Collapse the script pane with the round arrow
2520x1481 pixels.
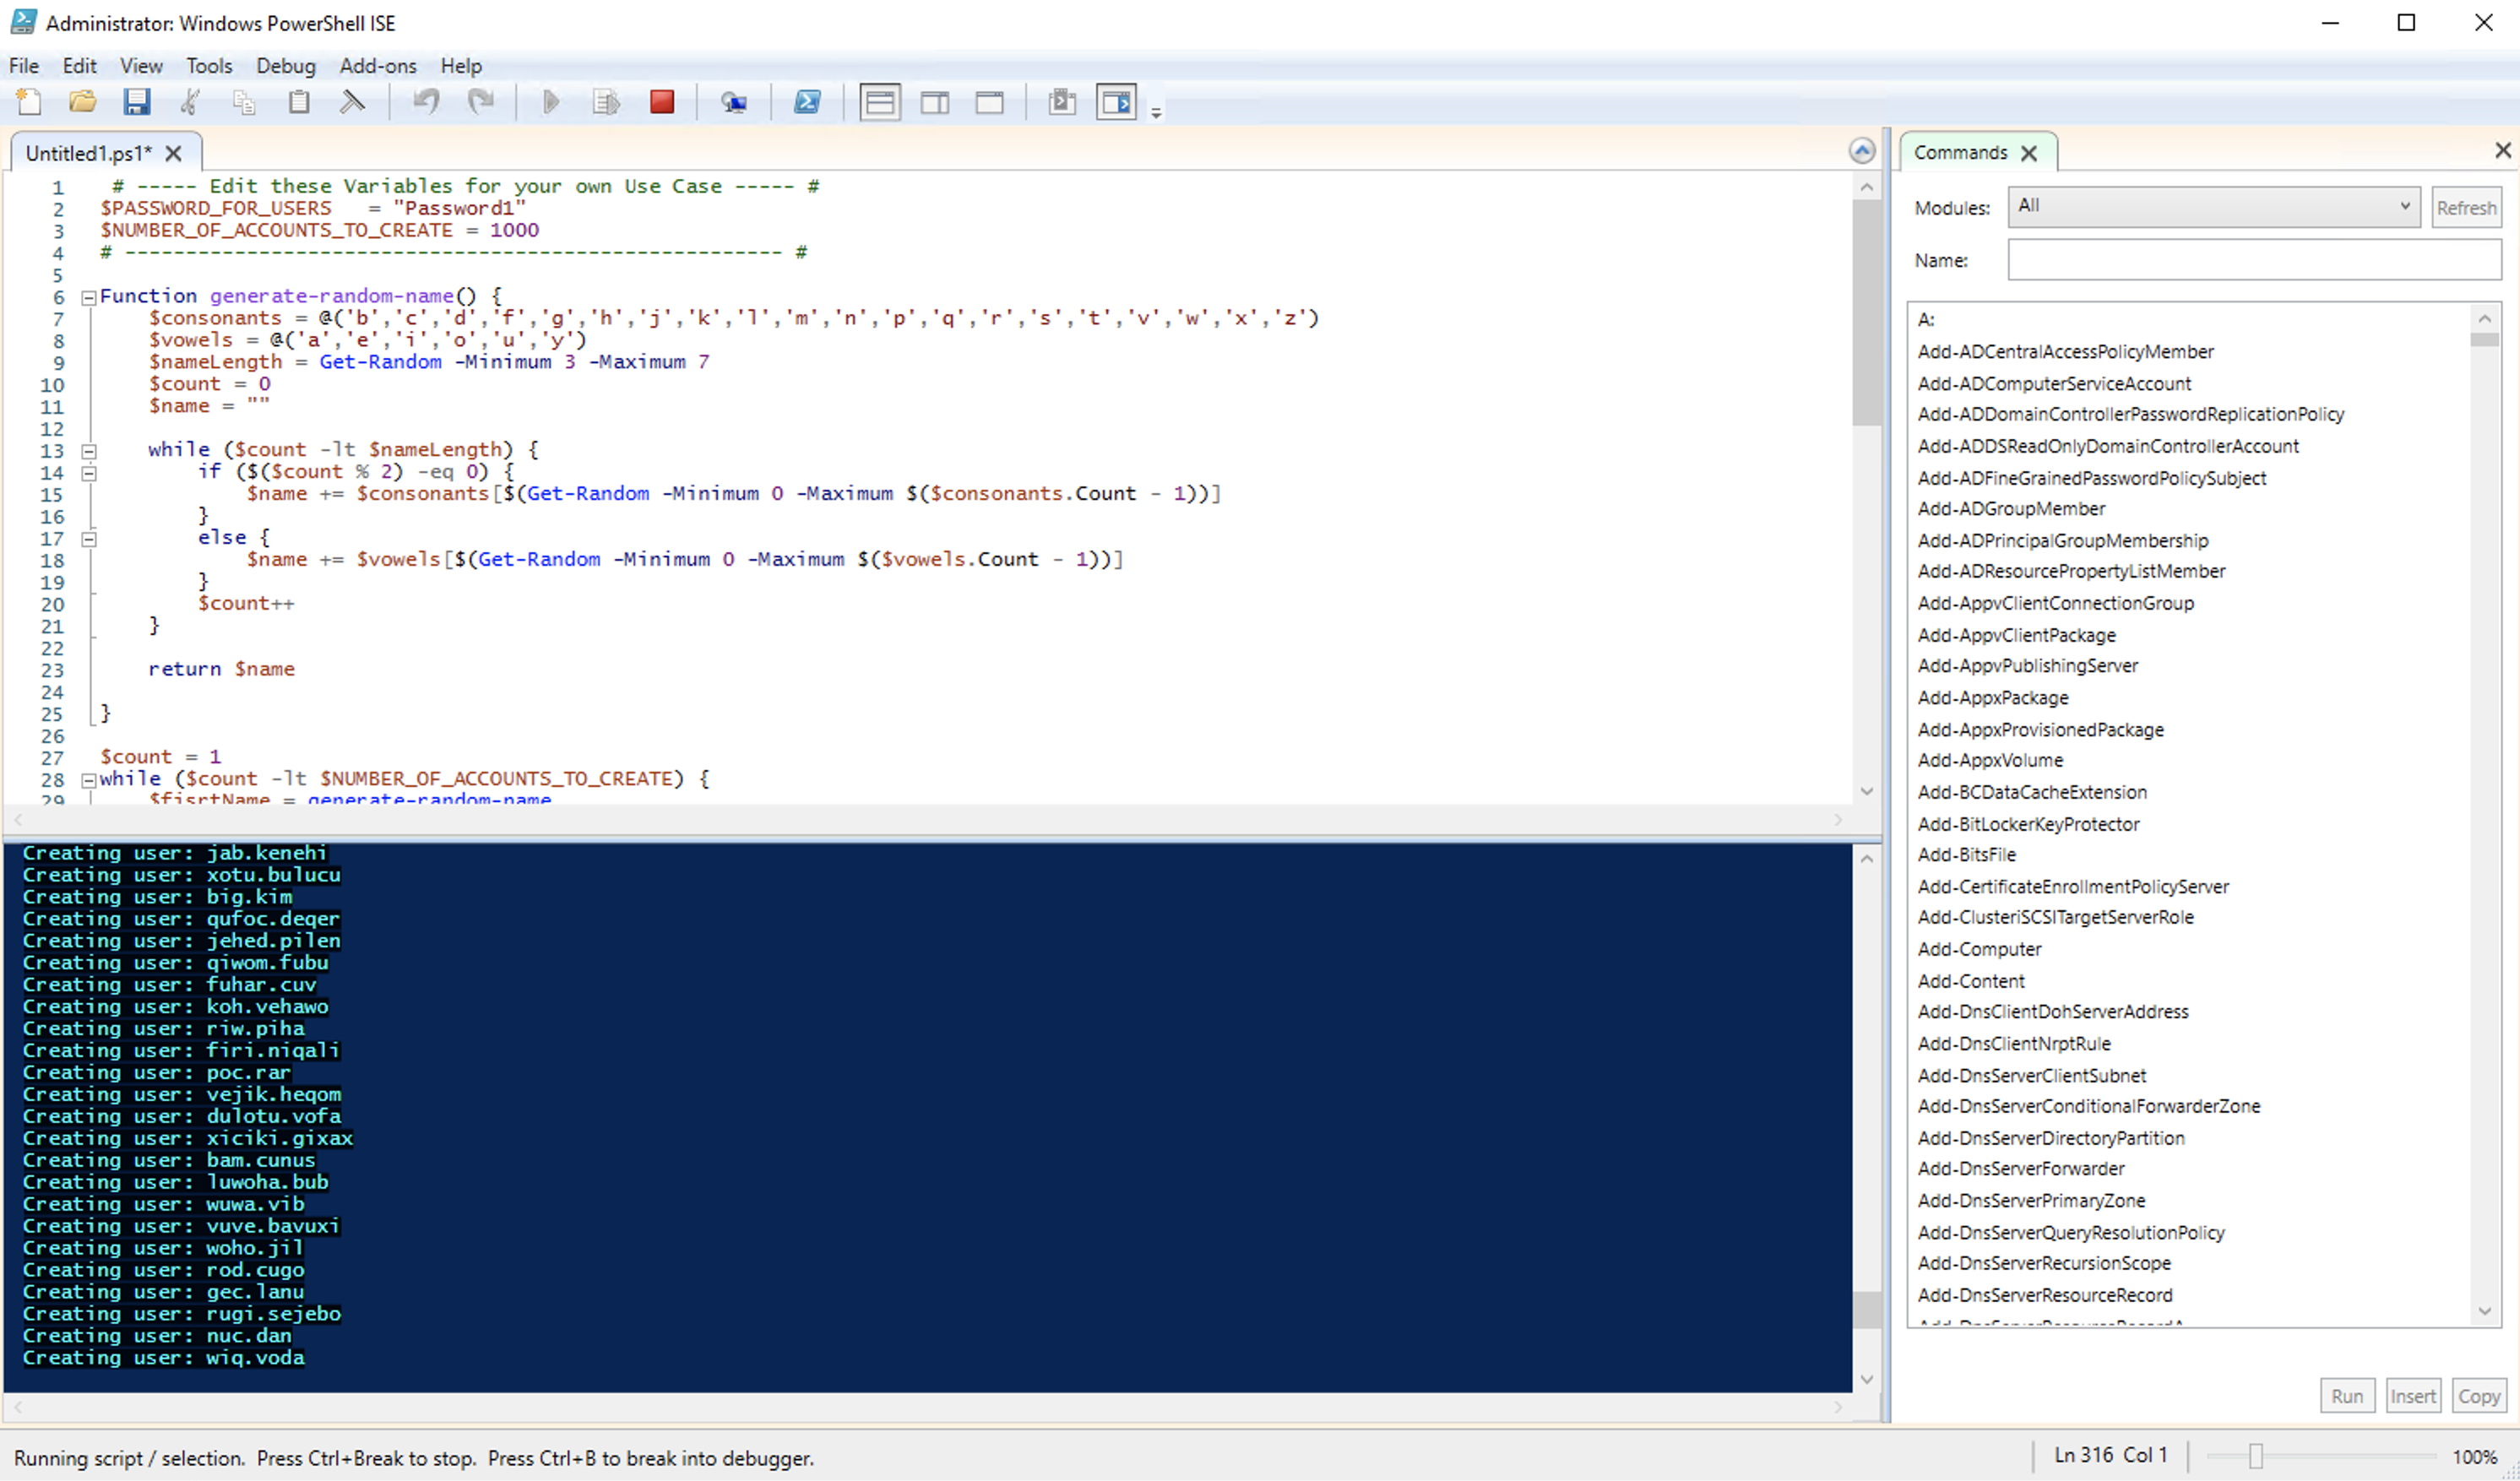[1861, 151]
